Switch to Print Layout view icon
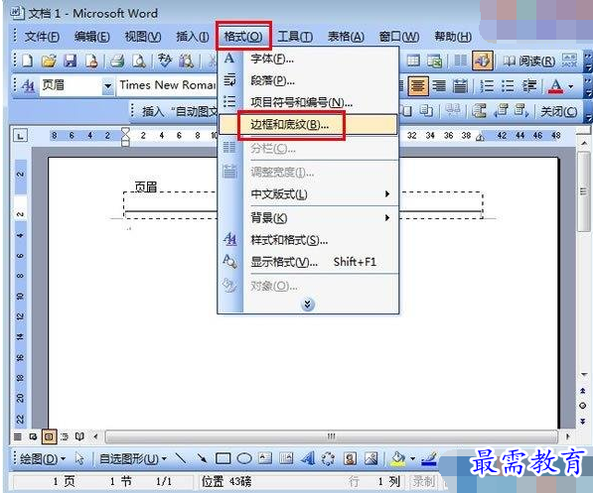 49,436
